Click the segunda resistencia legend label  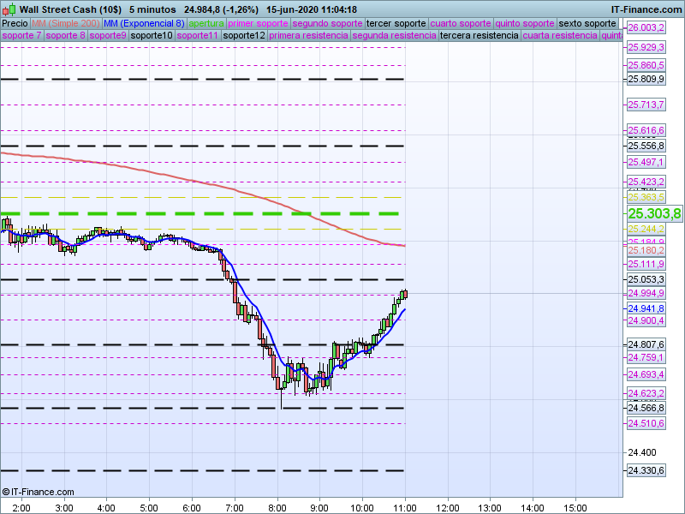coord(395,35)
